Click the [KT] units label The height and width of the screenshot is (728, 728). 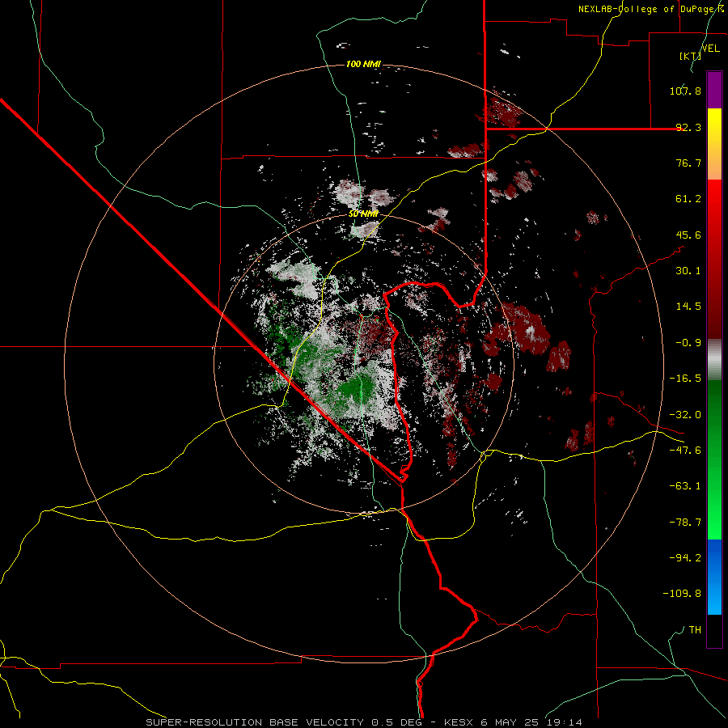[691, 56]
